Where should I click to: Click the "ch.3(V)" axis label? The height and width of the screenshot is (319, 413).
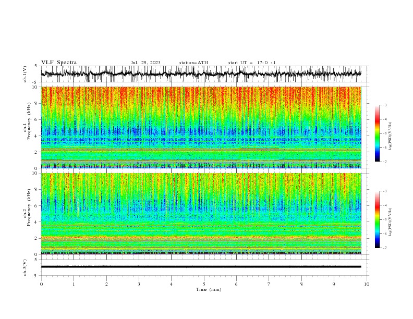pos(25,267)
